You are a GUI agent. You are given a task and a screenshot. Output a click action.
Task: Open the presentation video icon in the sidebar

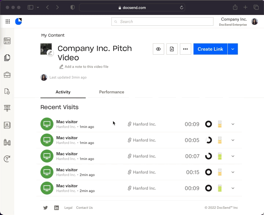pos(7,108)
